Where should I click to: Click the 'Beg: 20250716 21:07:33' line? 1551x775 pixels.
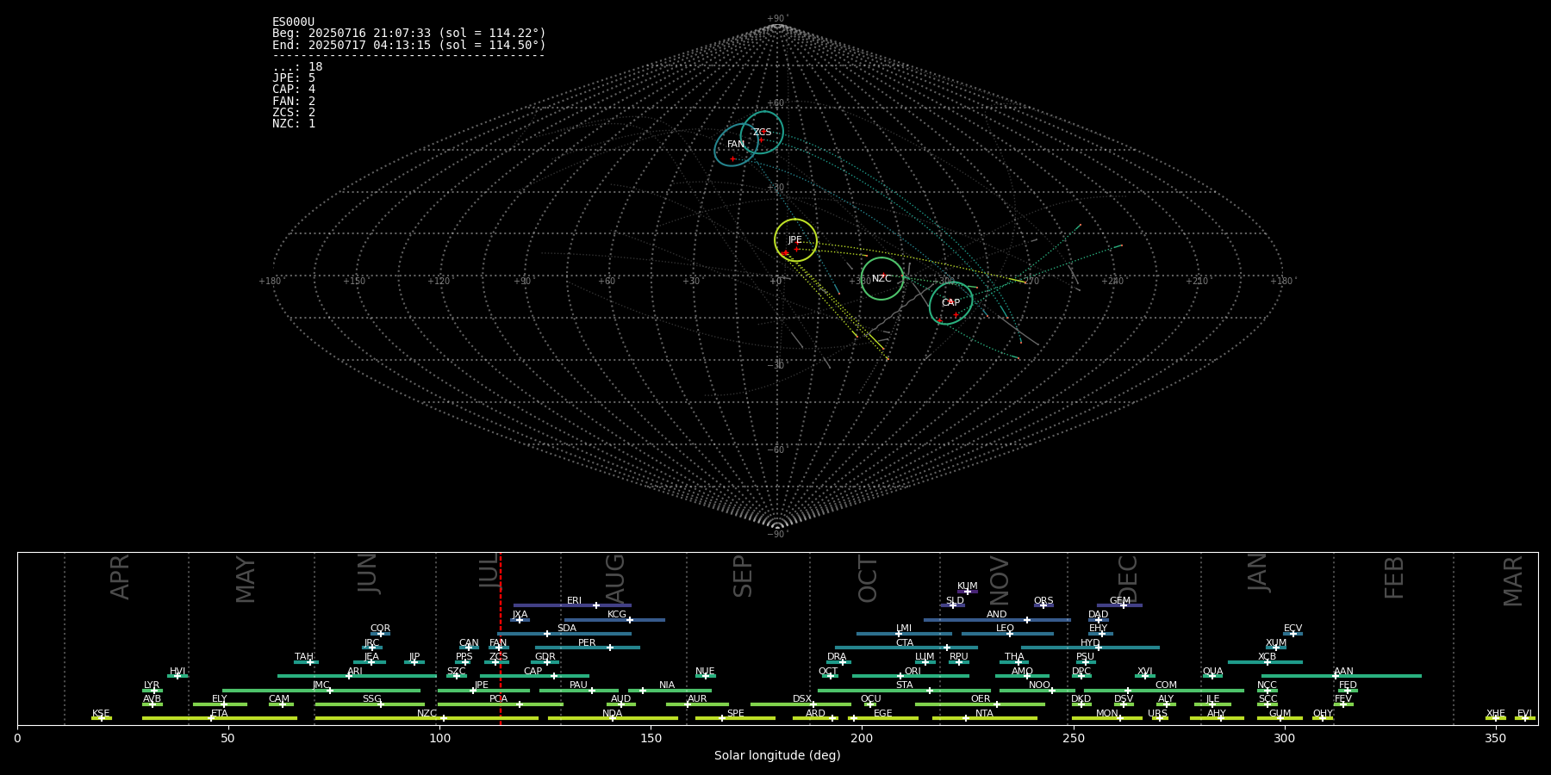[409, 34]
